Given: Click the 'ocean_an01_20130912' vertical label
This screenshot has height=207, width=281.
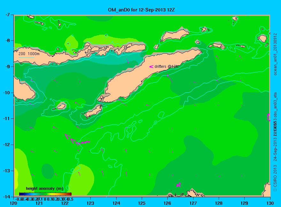Looking at the screenshot, I should click(276, 54).
